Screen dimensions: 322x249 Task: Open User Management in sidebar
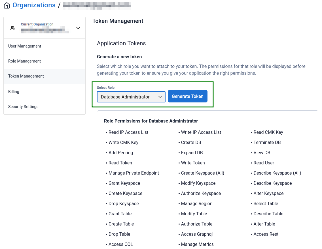[x=44, y=46]
